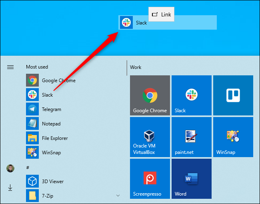The image size is (260, 204).
Task: Click the Work tile group header
Action: tap(136, 67)
